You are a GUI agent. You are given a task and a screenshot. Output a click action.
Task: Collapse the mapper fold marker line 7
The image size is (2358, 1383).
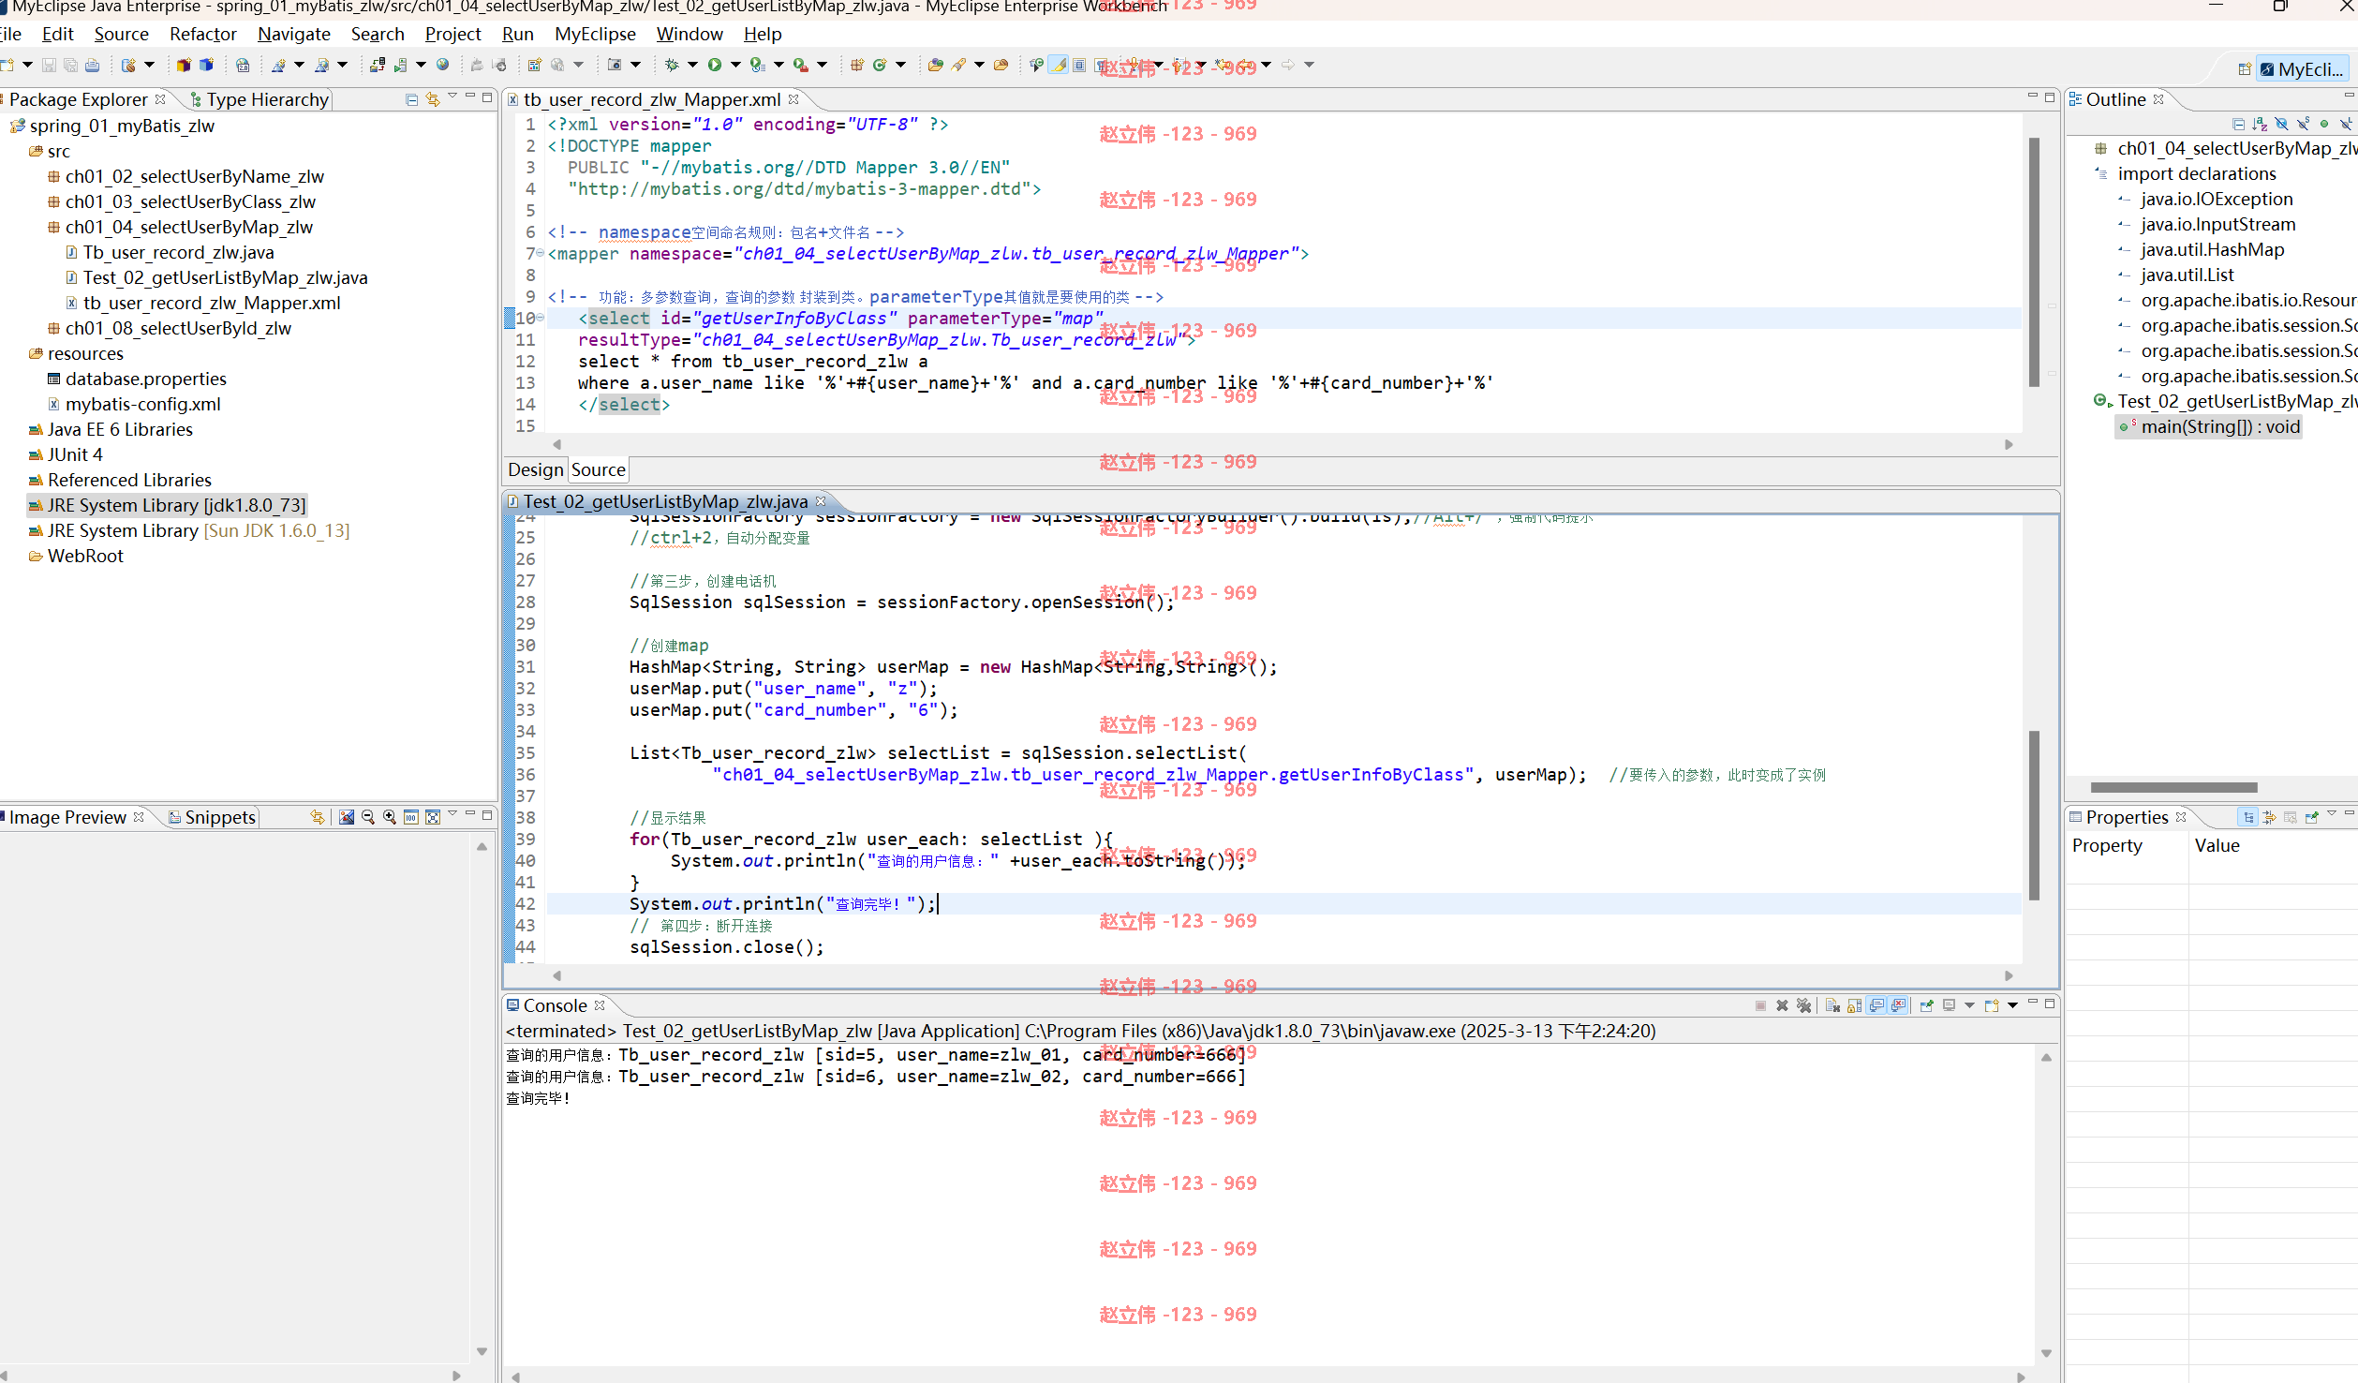coord(541,253)
